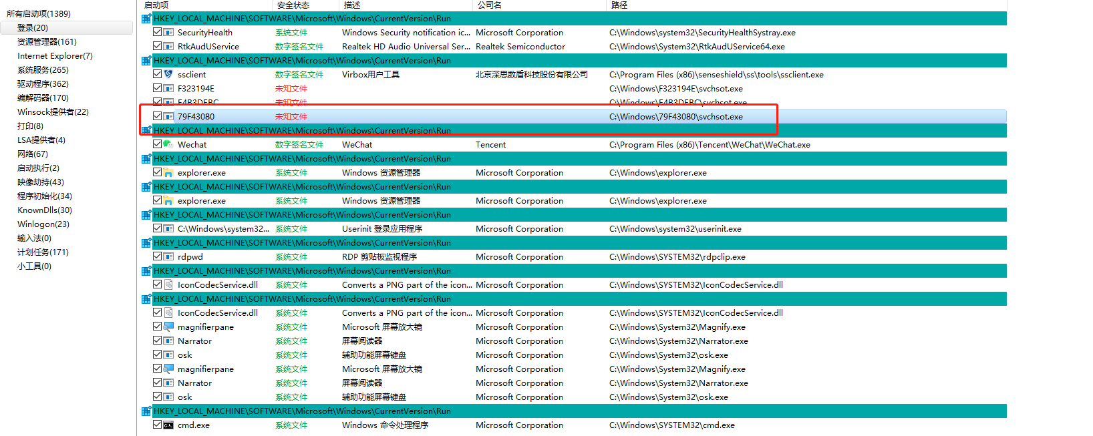Image resolution: width=1093 pixels, height=436 pixels.
Task: Click the RDP 剪贴板监视程序 description
Action: [379, 256]
